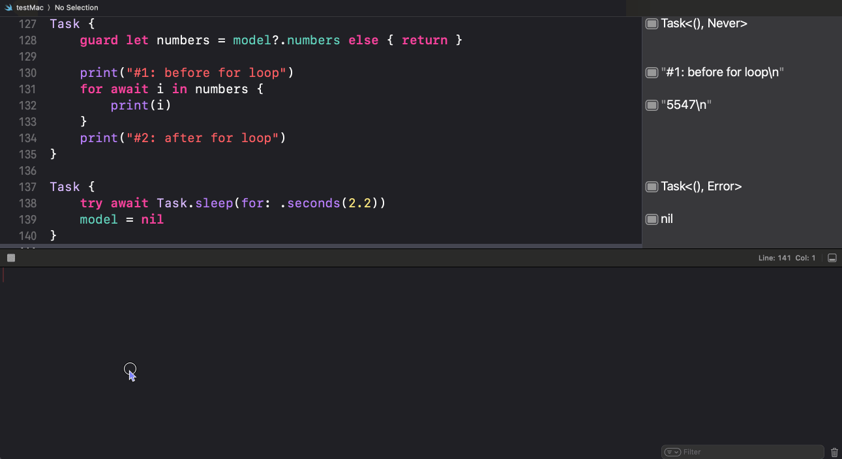Click the sleep call on line 138

pos(214,203)
